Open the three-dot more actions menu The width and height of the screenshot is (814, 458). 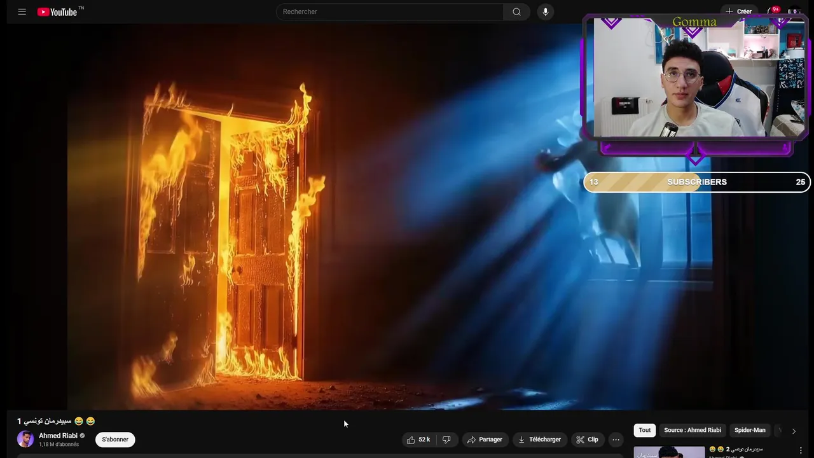click(616, 440)
